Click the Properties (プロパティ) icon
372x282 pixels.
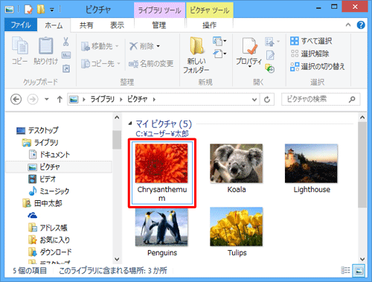pyautogui.click(x=249, y=46)
